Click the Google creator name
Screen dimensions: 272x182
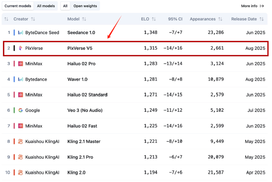[x=33, y=110]
